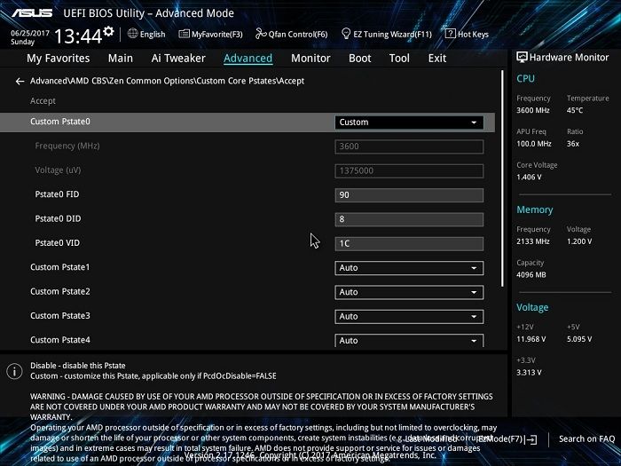The height and width of the screenshot is (466, 621).
Task: Click the main settings list scrollbar
Action: (x=503, y=178)
